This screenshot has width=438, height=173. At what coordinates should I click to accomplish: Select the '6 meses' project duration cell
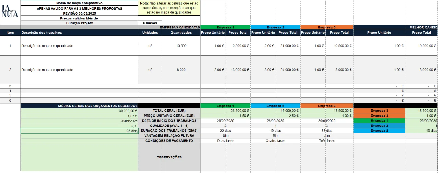coord(150,23)
